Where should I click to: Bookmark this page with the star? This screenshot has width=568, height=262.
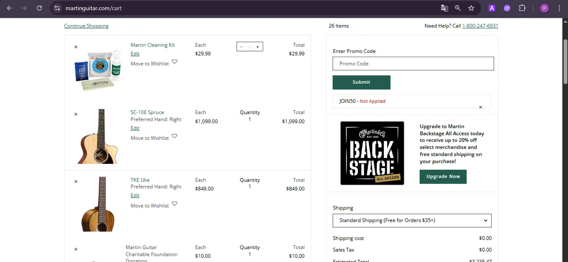pyautogui.click(x=471, y=8)
